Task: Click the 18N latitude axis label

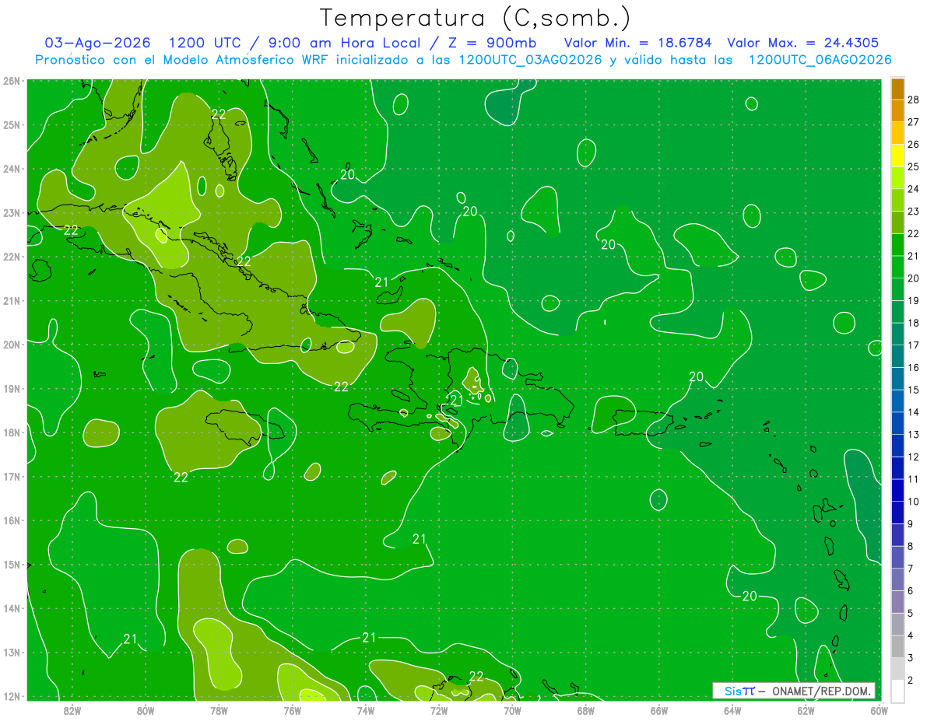Action: click(12, 432)
